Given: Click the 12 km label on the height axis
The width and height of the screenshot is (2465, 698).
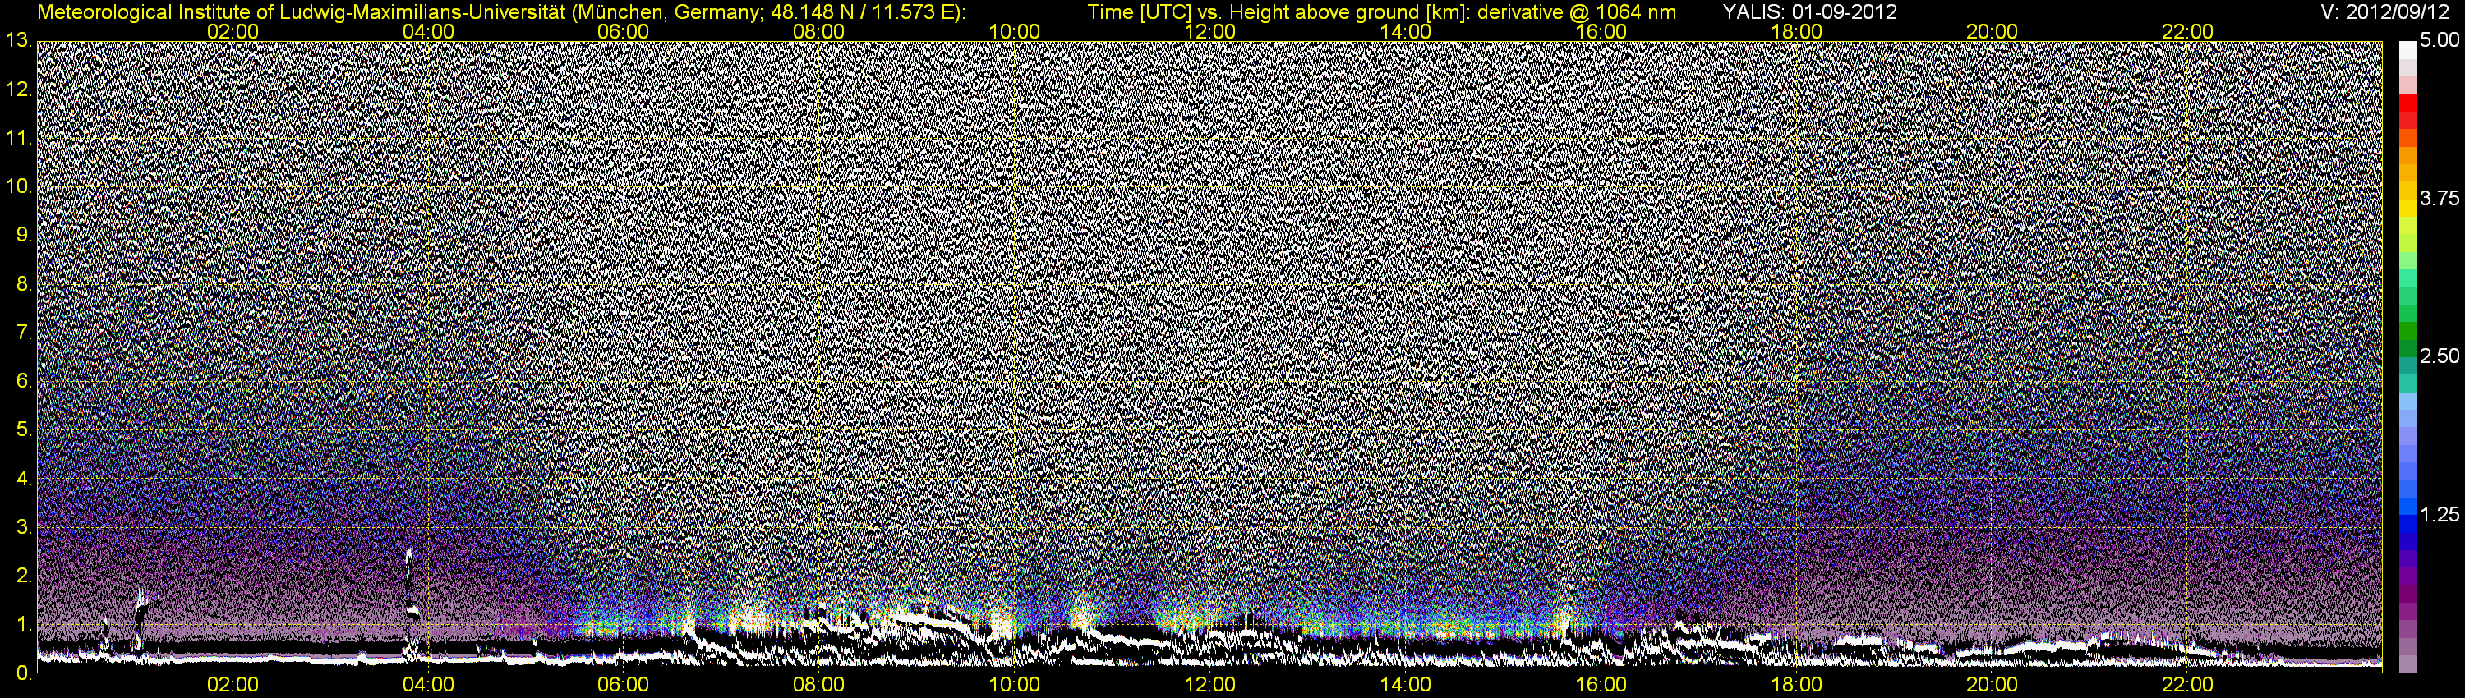Looking at the screenshot, I should tap(19, 89).
